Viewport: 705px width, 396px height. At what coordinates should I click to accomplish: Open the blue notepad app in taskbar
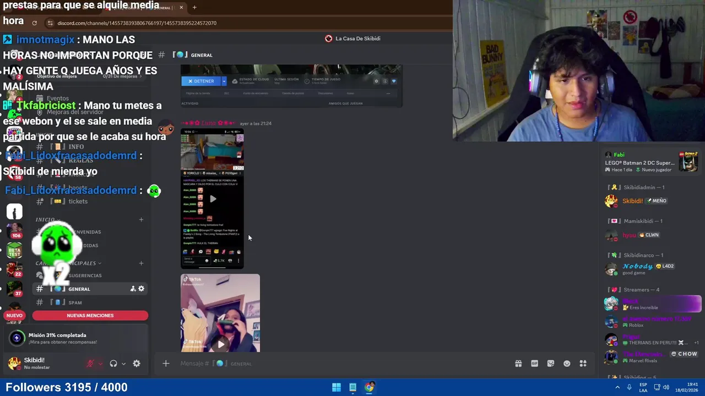pyautogui.click(x=352, y=387)
